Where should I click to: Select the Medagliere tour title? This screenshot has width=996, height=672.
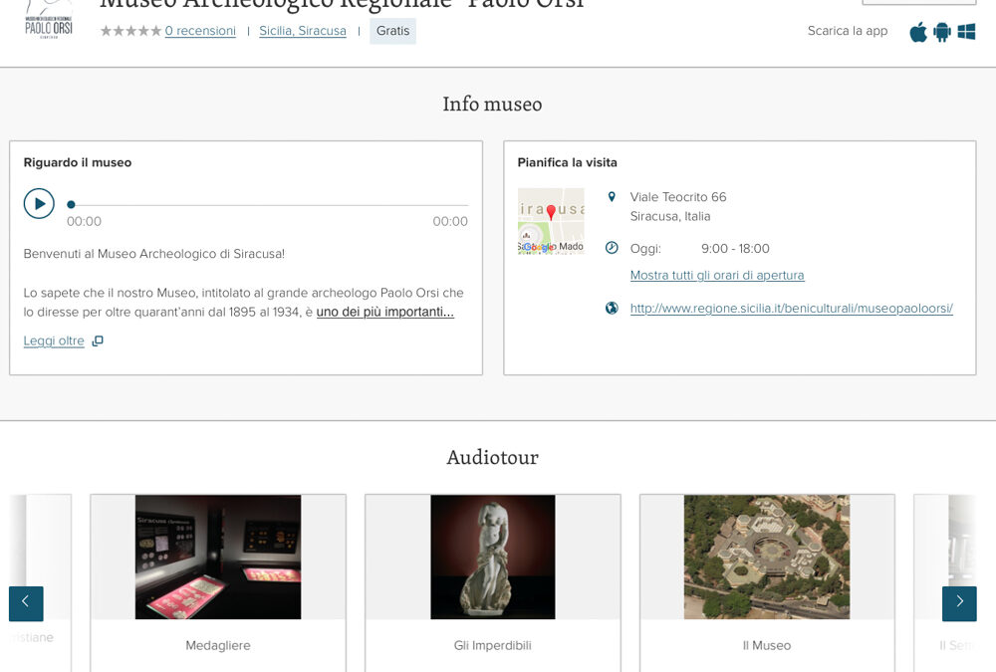click(x=218, y=645)
